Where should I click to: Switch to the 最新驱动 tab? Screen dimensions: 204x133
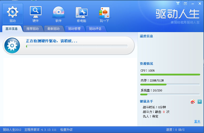54,29
